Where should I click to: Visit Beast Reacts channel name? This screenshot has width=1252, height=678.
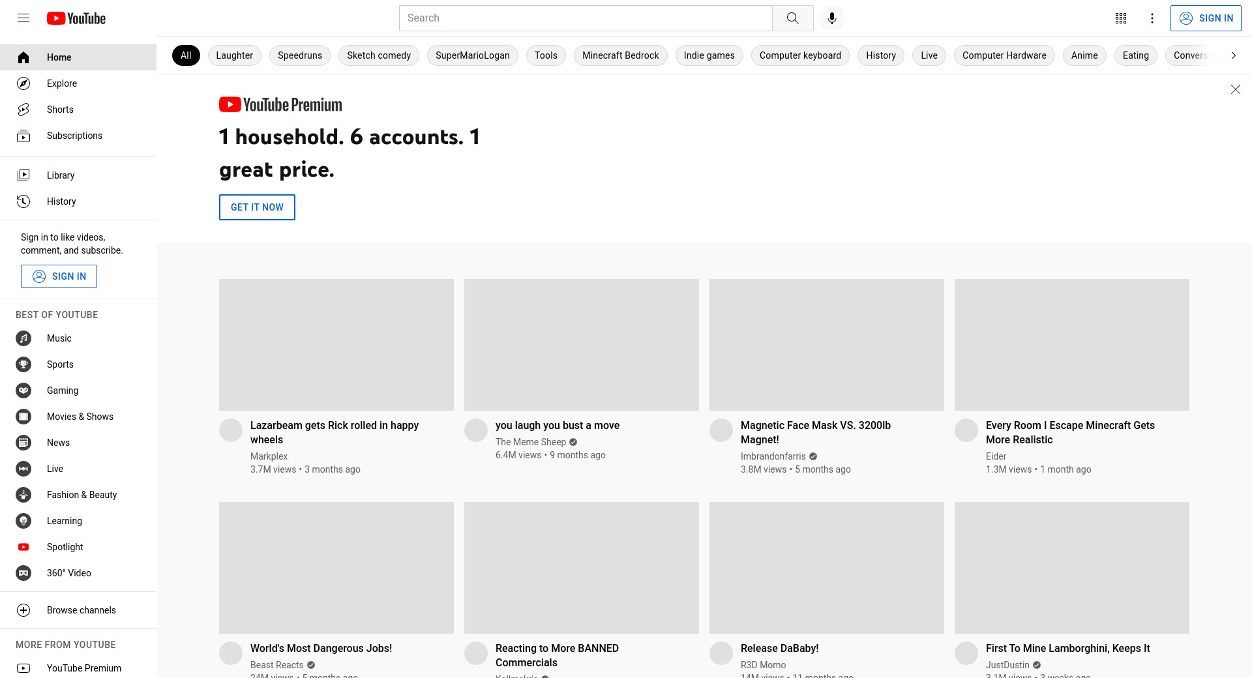(x=277, y=665)
